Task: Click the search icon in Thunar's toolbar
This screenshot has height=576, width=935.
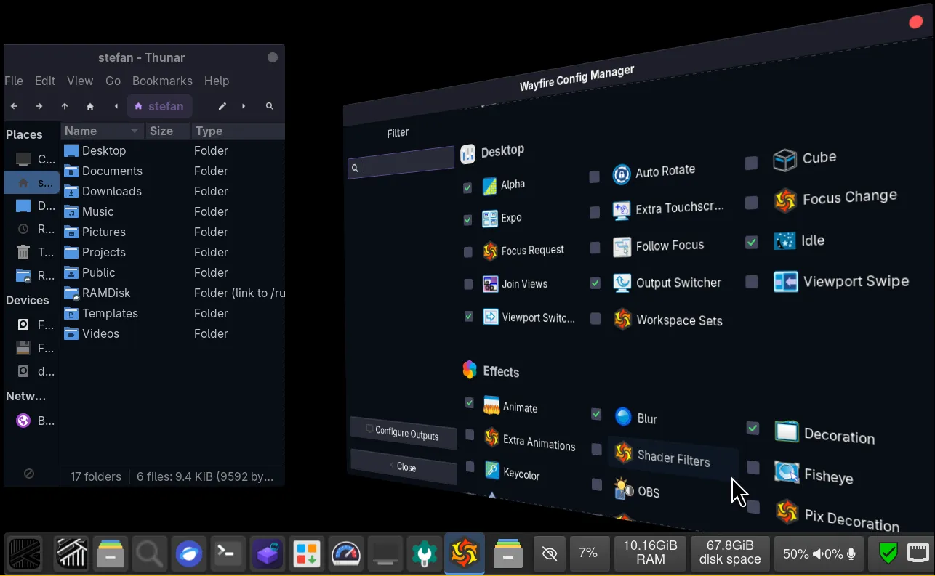Action: click(x=270, y=106)
